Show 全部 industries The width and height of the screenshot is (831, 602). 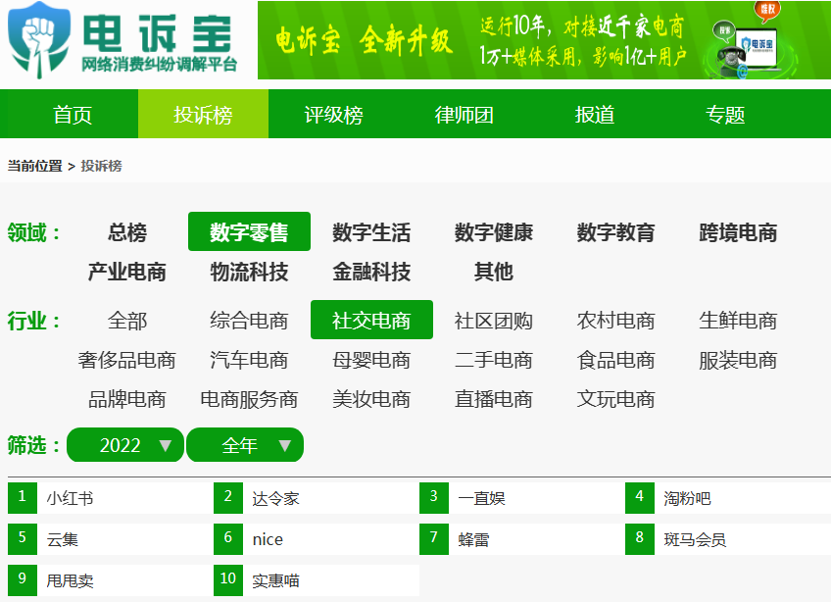(x=127, y=321)
